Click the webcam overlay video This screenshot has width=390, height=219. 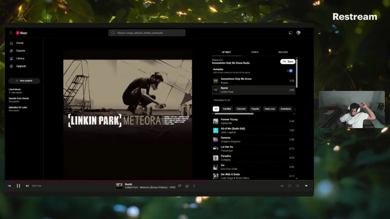click(x=352, y=109)
